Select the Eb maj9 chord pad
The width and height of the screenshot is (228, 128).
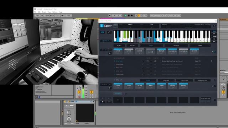pos(161,51)
